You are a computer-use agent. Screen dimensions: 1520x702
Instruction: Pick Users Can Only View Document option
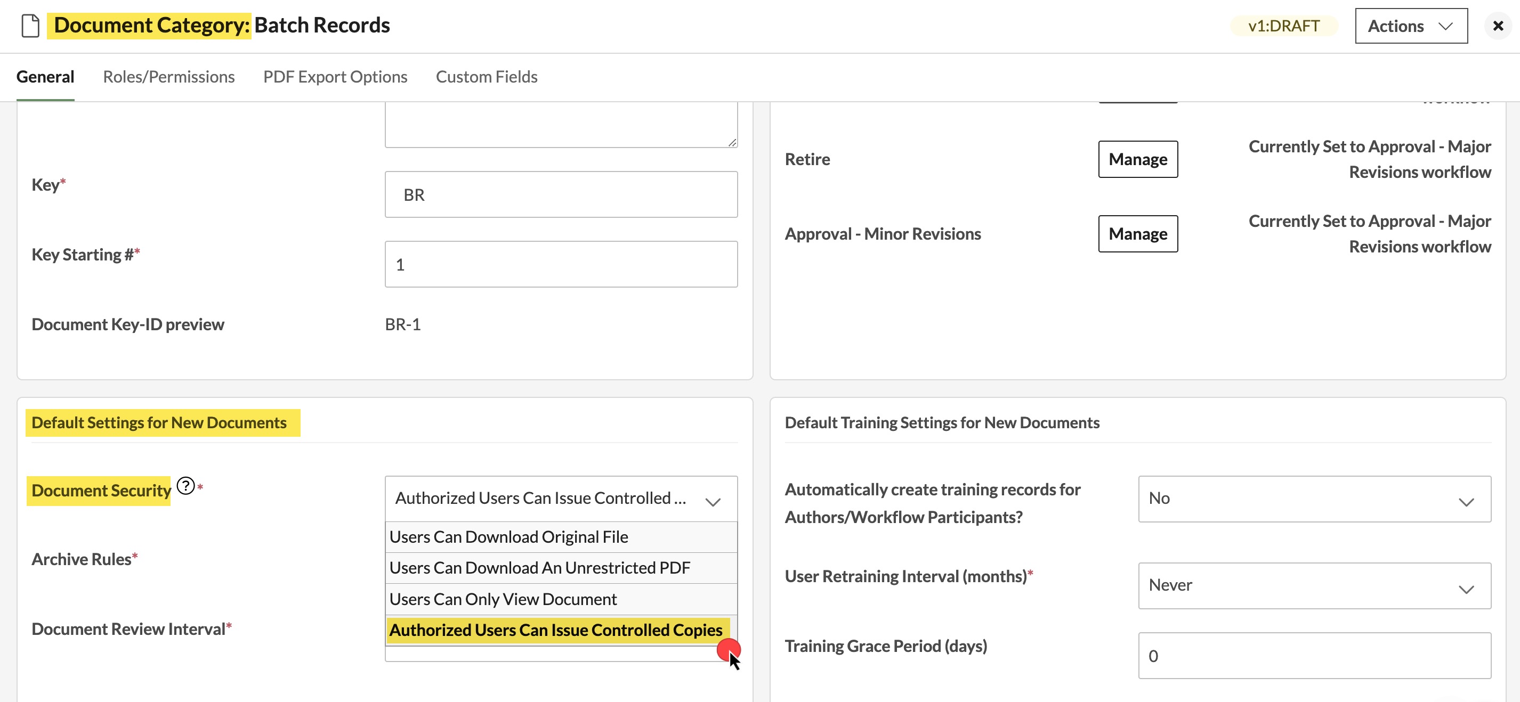pyautogui.click(x=561, y=599)
